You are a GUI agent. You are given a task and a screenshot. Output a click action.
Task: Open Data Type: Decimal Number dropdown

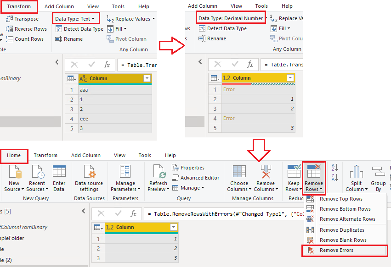[x=232, y=18]
